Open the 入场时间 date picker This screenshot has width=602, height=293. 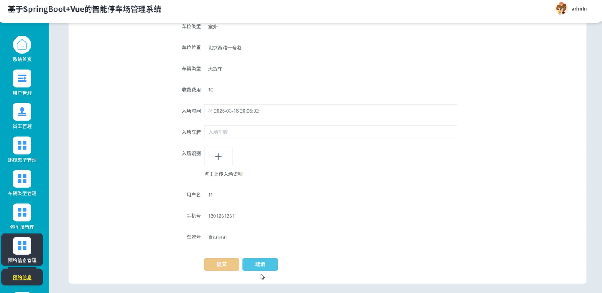tap(293, 111)
